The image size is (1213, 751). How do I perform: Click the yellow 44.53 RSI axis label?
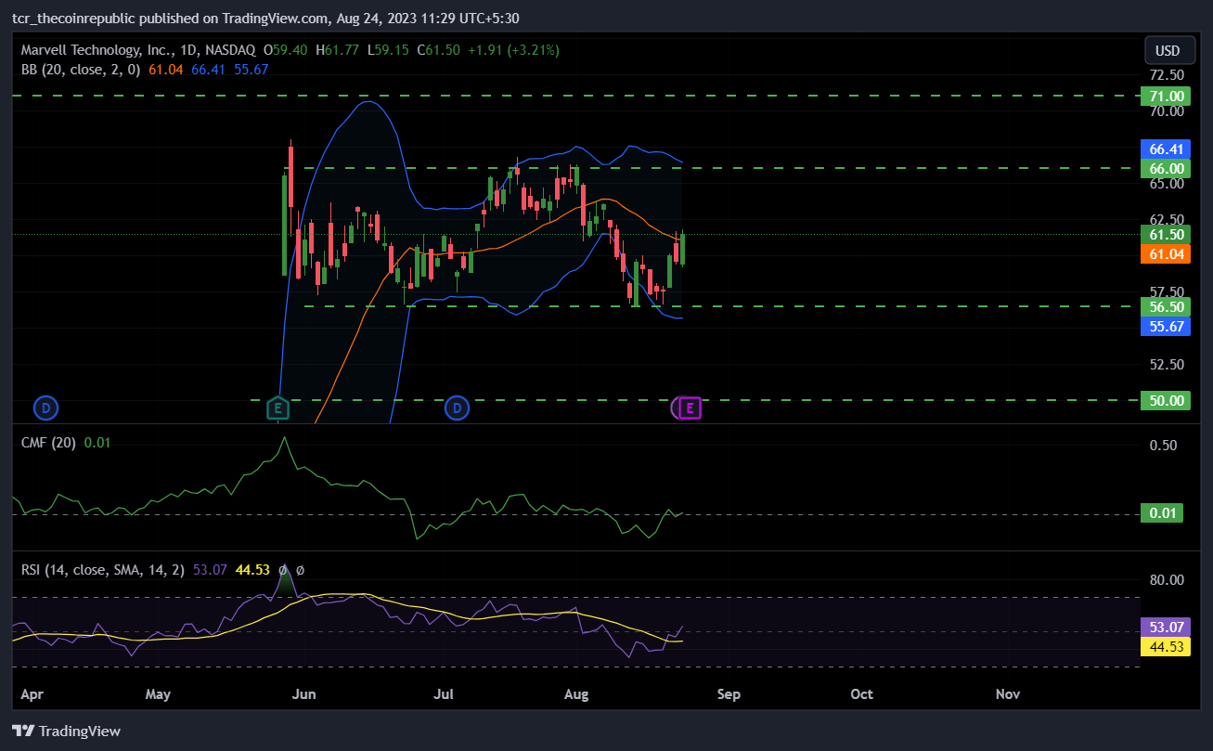1166,646
